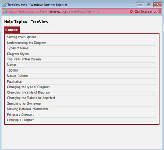Click the address bar URL
Viewport: 164px width, 150px height.
[x=54, y=11]
